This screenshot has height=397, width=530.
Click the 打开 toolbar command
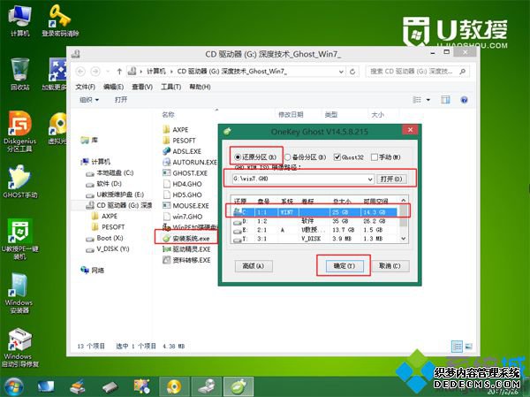click(x=121, y=100)
